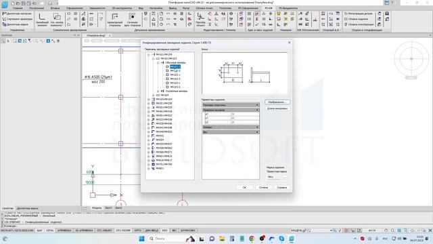Open Windows Start menu
This screenshot has width=433, height=244.
coord(141,239)
